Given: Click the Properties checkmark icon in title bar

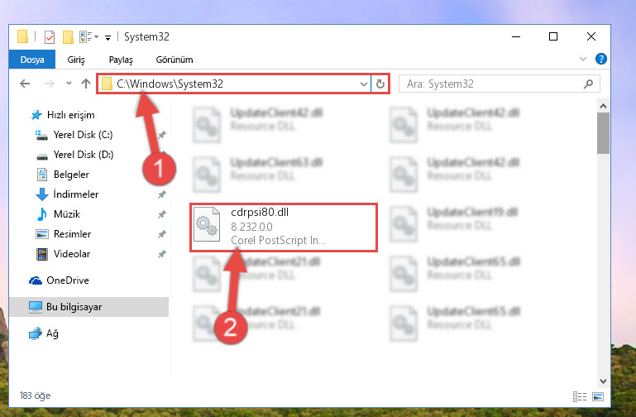Looking at the screenshot, I should pyautogui.click(x=49, y=37).
